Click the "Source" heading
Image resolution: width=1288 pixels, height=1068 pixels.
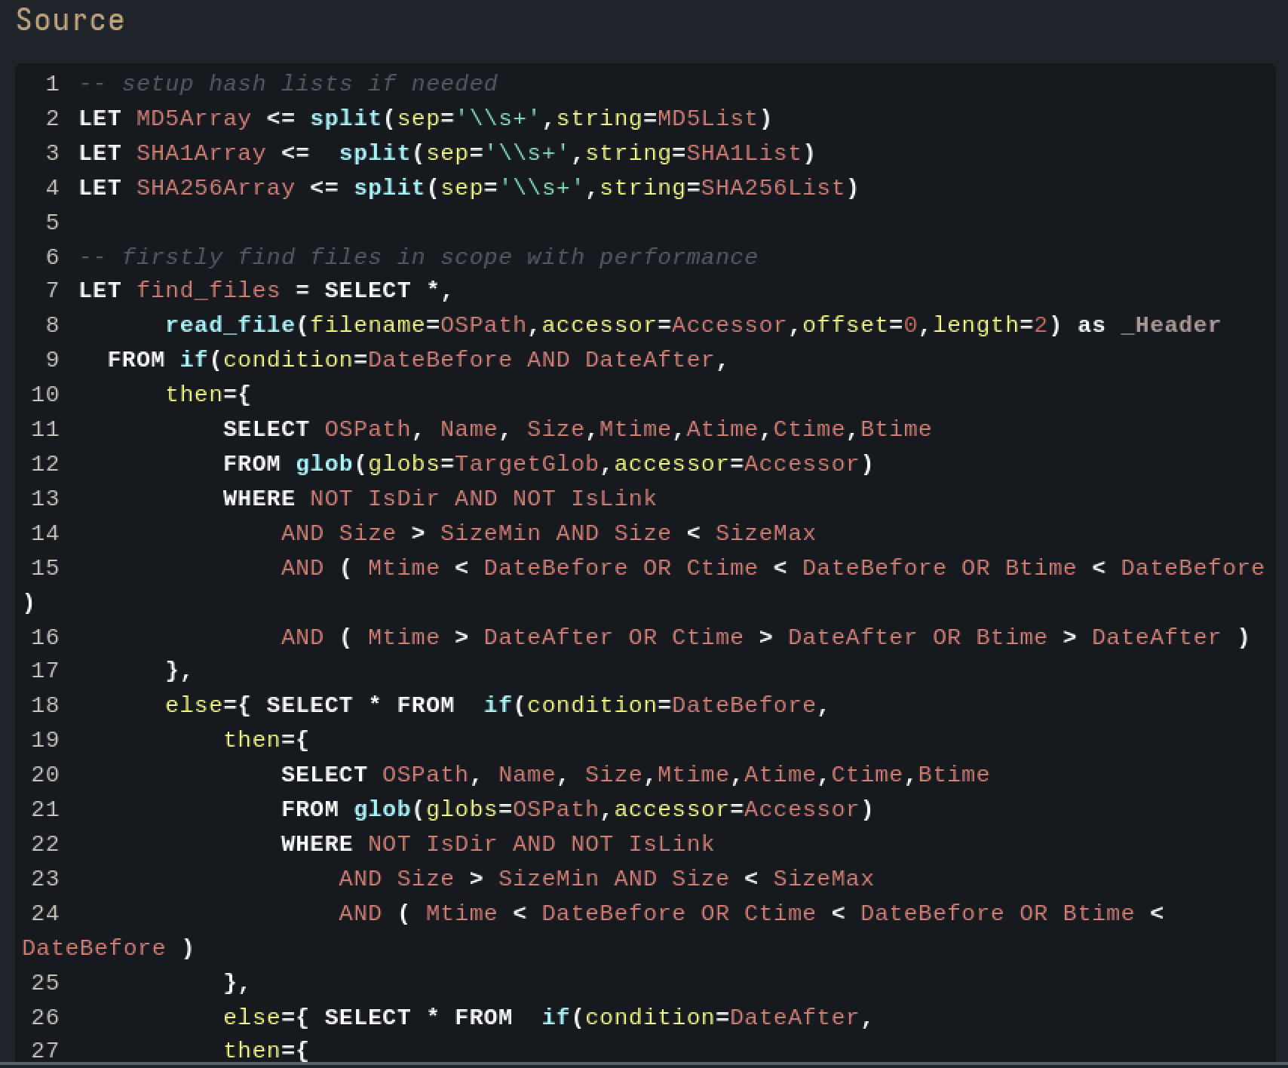click(70, 20)
